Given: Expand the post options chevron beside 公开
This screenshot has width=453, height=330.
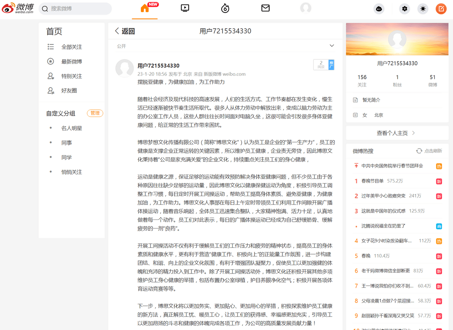Looking at the screenshot, I should [332, 46].
